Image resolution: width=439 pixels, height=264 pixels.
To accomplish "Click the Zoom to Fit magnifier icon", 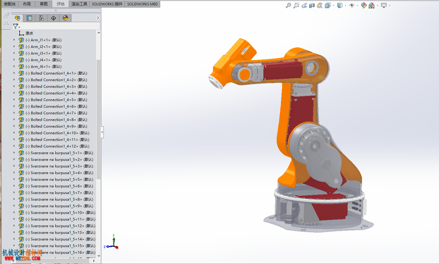I will pos(288,5).
